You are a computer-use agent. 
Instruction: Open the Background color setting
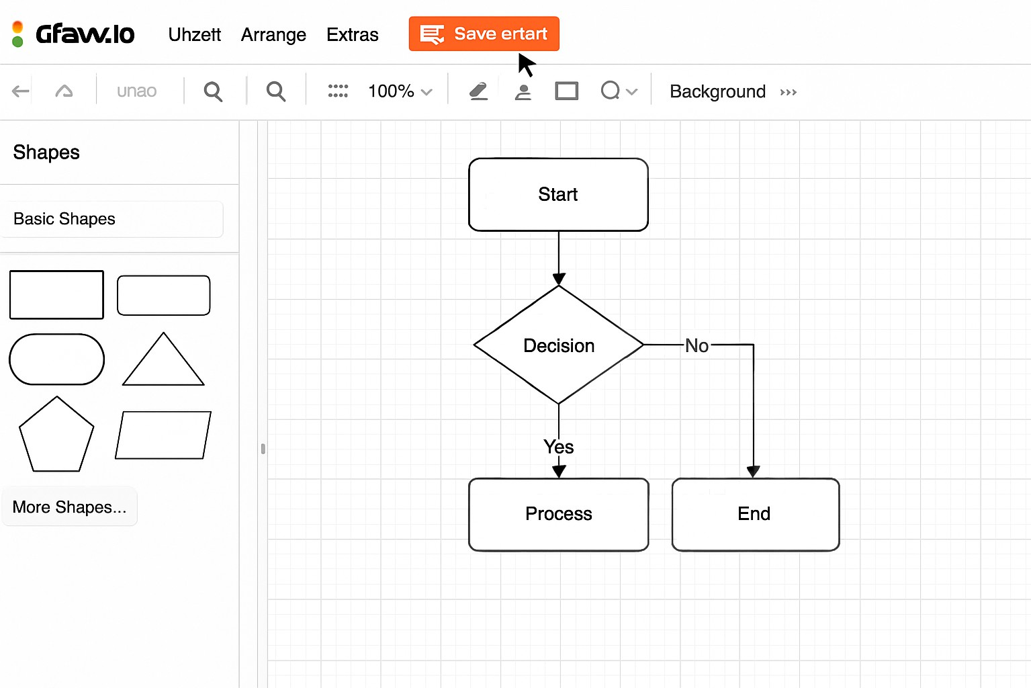(x=717, y=91)
